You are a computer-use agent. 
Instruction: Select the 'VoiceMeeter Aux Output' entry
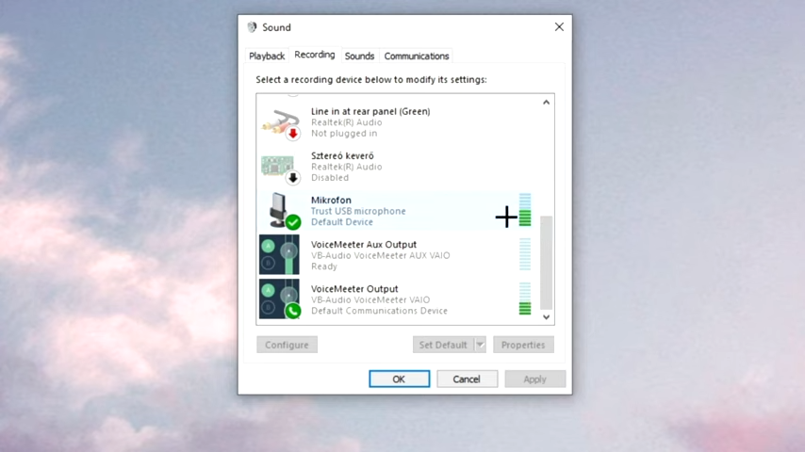click(x=399, y=255)
